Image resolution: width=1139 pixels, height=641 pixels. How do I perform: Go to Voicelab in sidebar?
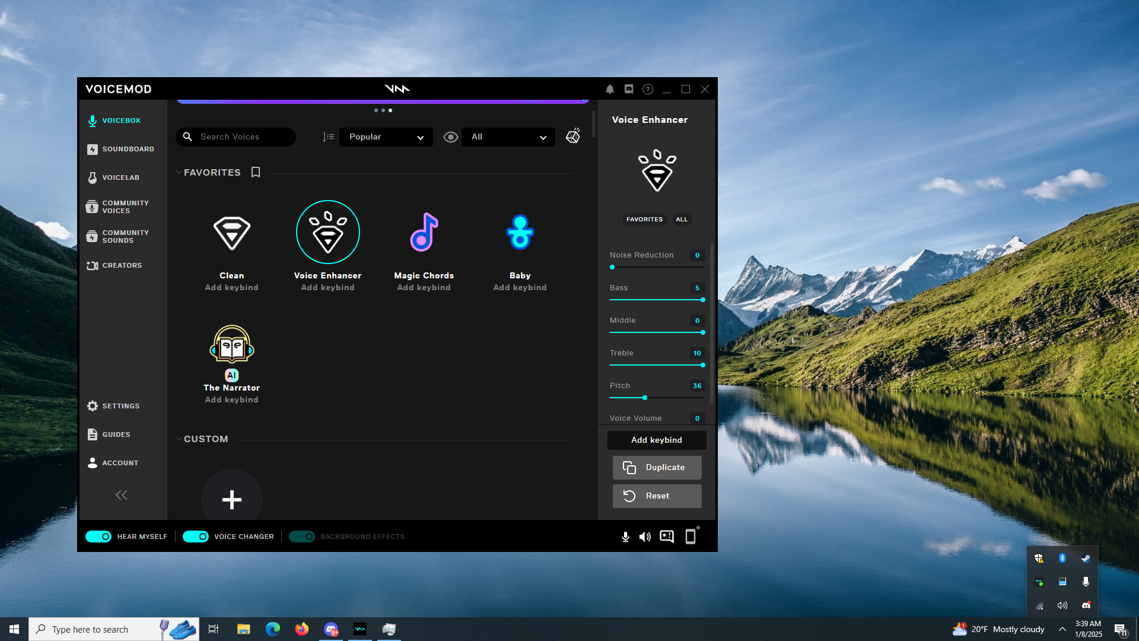[x=120, y=177]
